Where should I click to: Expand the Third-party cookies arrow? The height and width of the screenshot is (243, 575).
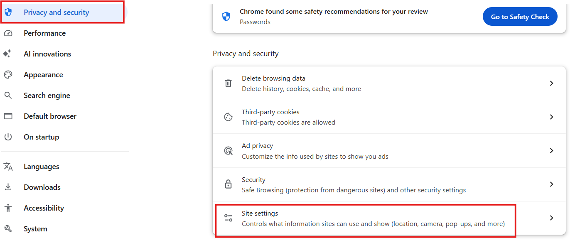551,117
